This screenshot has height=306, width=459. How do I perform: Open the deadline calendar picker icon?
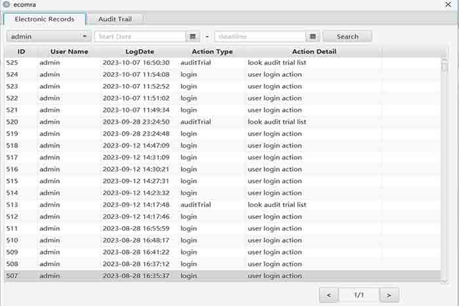pos(313,37)
